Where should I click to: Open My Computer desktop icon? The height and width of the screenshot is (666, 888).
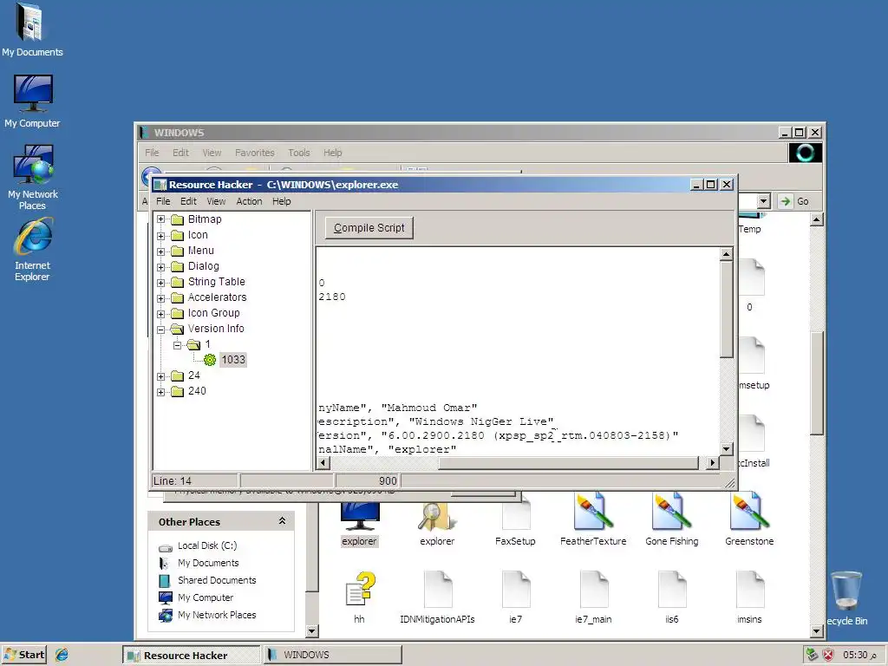[32, 101]
